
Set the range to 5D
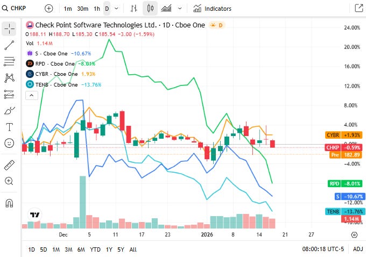(44, 249)
